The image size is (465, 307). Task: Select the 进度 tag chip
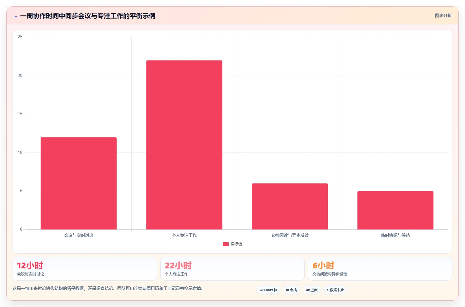[312, 290]
